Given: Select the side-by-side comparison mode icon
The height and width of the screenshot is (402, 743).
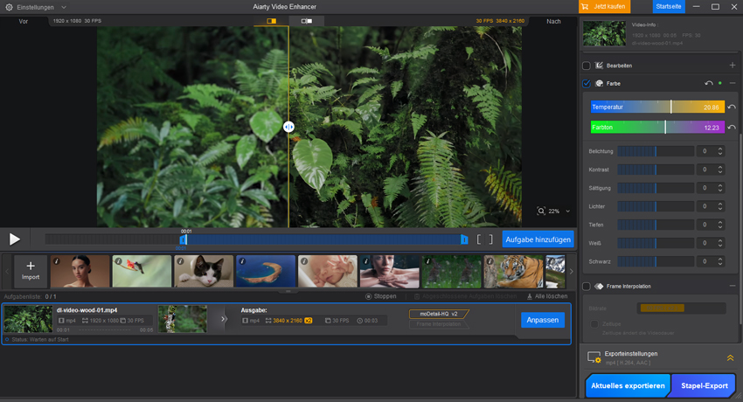Looking at the screenshot, I should click(x=307, y=21).
